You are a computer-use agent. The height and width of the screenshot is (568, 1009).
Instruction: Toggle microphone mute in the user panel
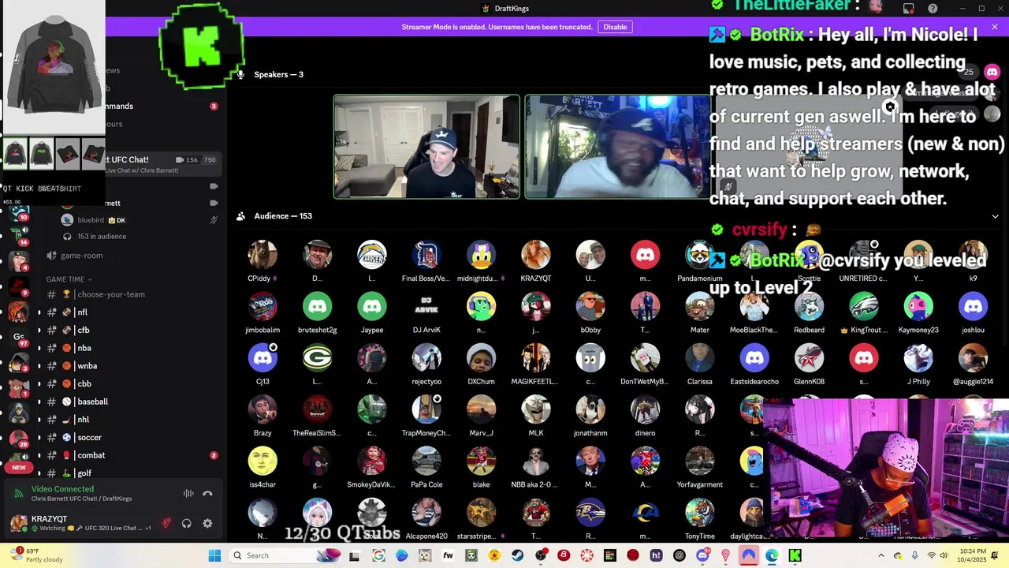point(166,523)
